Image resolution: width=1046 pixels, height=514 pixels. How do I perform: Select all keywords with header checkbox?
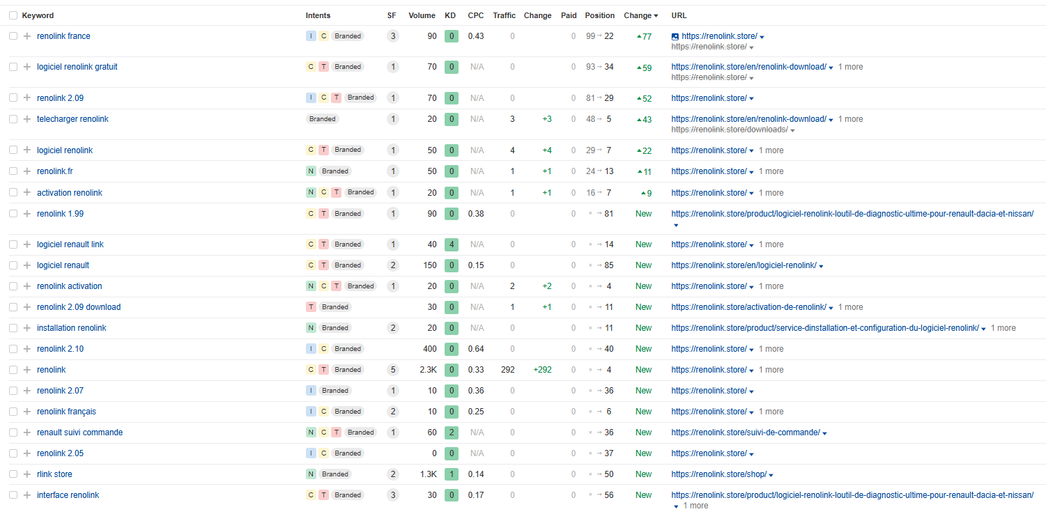coord(13,15)
